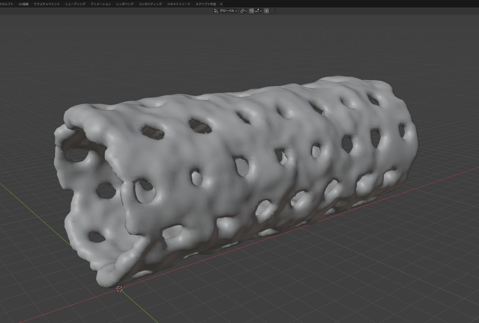Open proportional editing falloff curve menu

coord(273,11)
